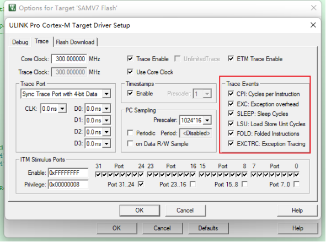Image resolution: width=326 pixels, height=242 pixels.
Task: Toggle CPI: Cycles per Instruction event
Action: click(231, 94)
